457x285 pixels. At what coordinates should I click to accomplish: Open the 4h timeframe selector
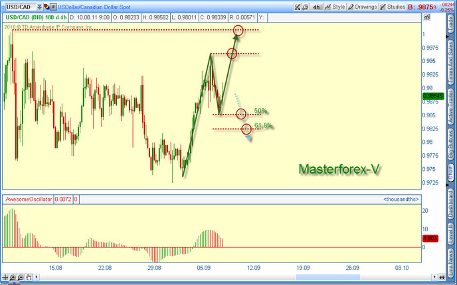[316, 7]
